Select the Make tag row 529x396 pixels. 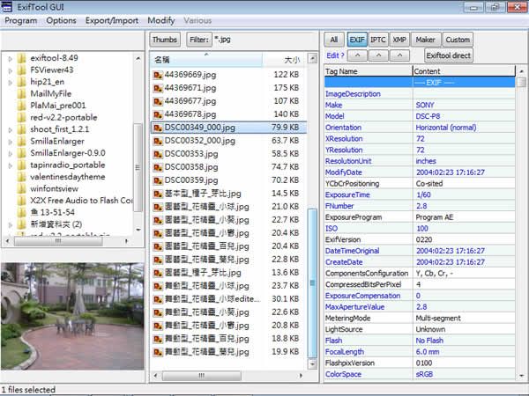point(420,105)
